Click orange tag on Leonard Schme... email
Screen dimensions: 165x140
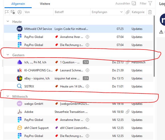[57, 70]
